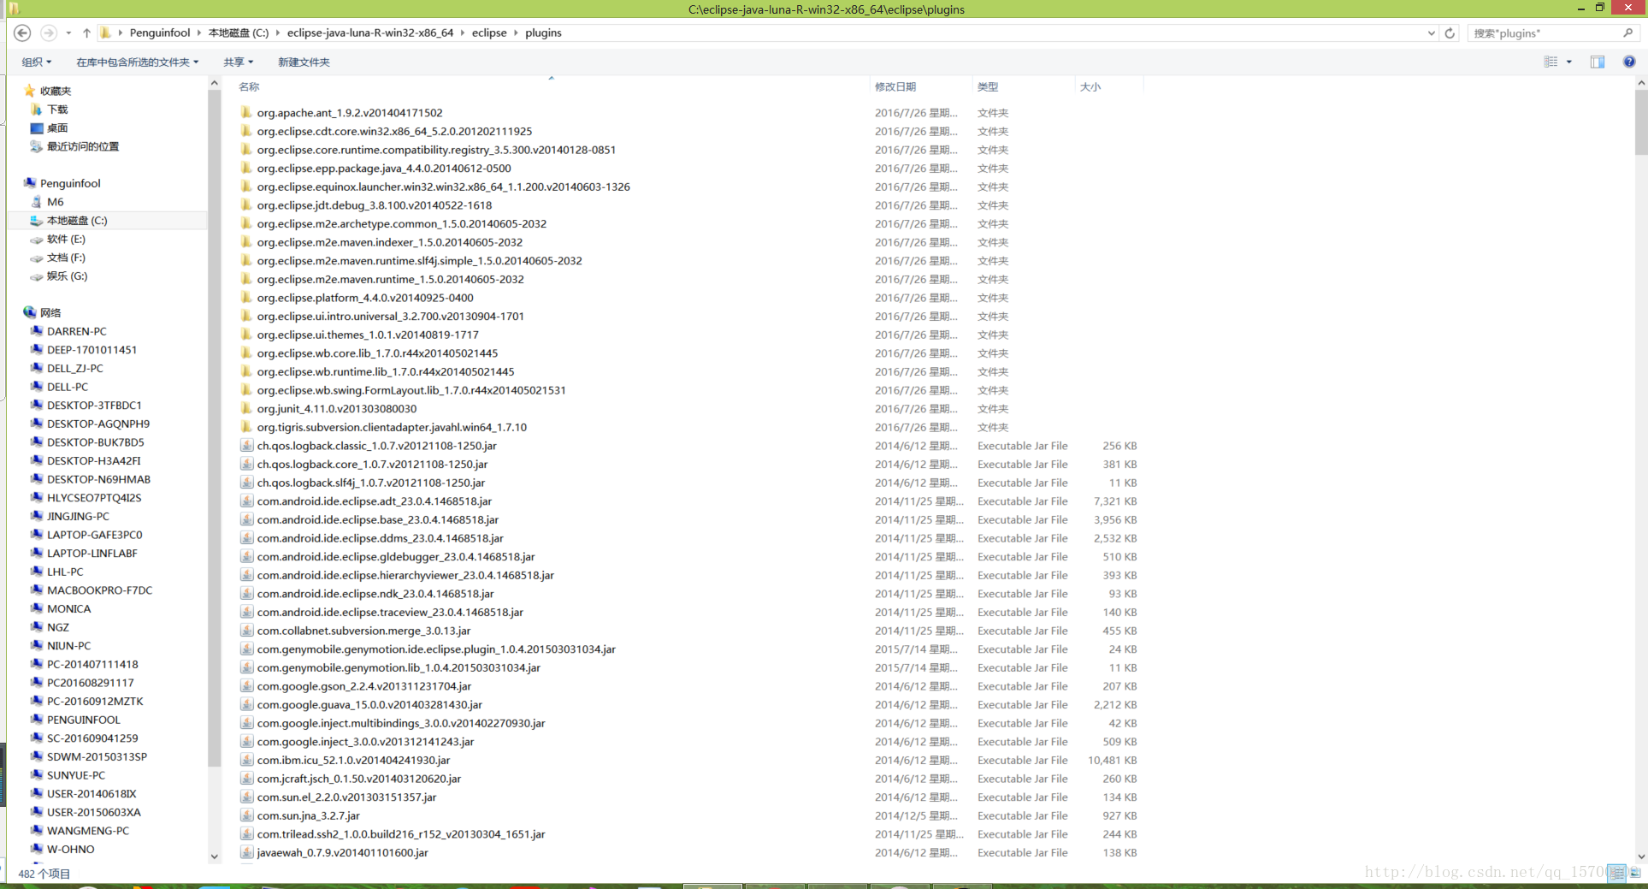Screen dimensions: 1648x889
Task: Select com.collabnet.subversion.merge_3.0.13.jar
Action: 364,631
